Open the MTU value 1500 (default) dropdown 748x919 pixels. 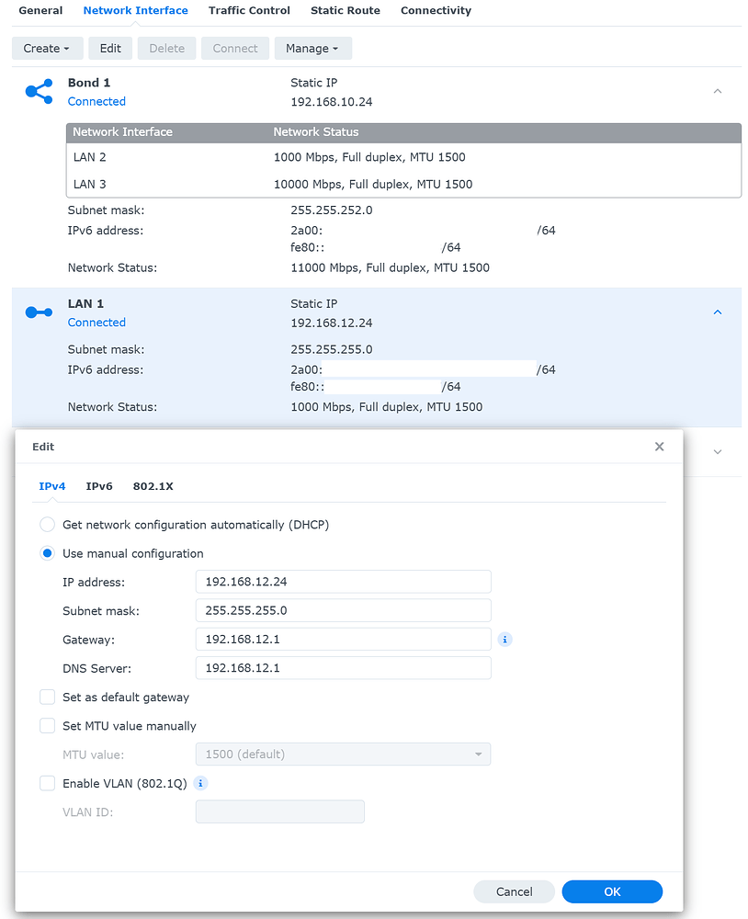pos(343,754)
